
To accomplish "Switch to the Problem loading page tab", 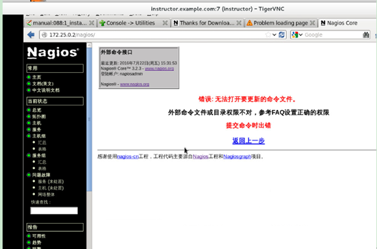I will tap(280, 23).
